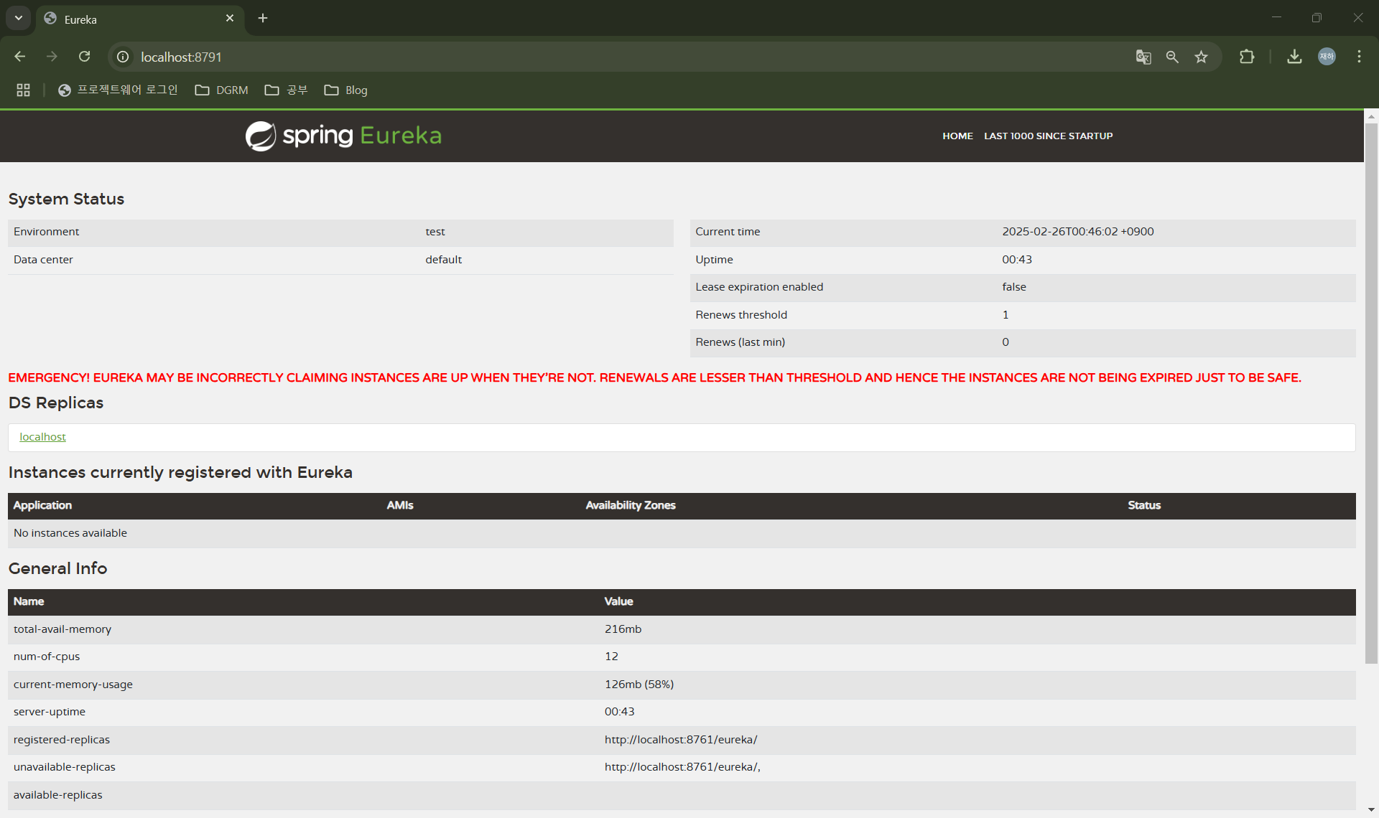This screenshot has width=1379, height=818.
Task: Click the unavailable-replicas URL value
Action: tap(682, 767)
